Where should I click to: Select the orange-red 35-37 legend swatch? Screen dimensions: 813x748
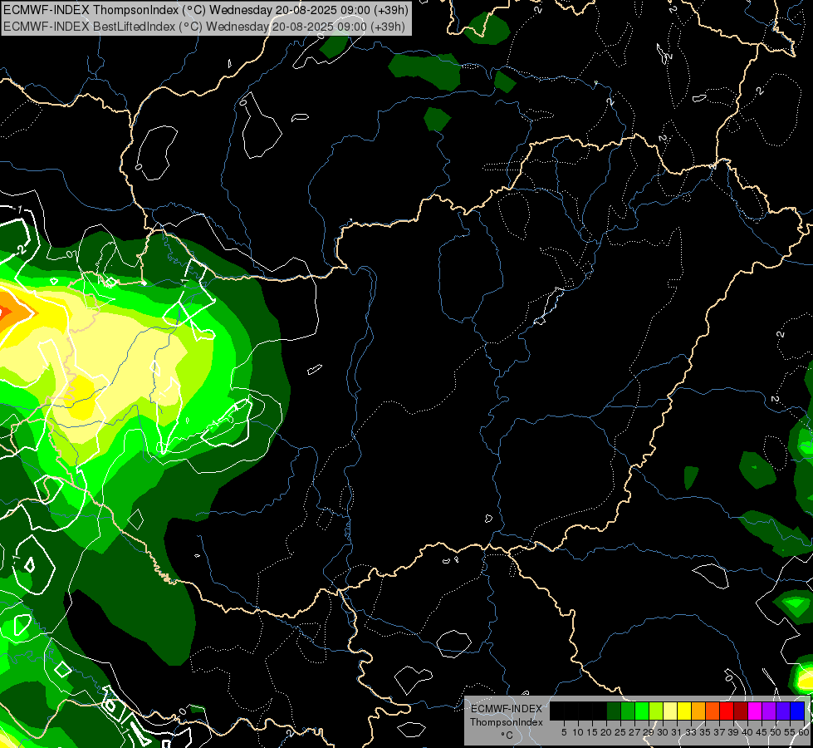(x=713, y=711)
